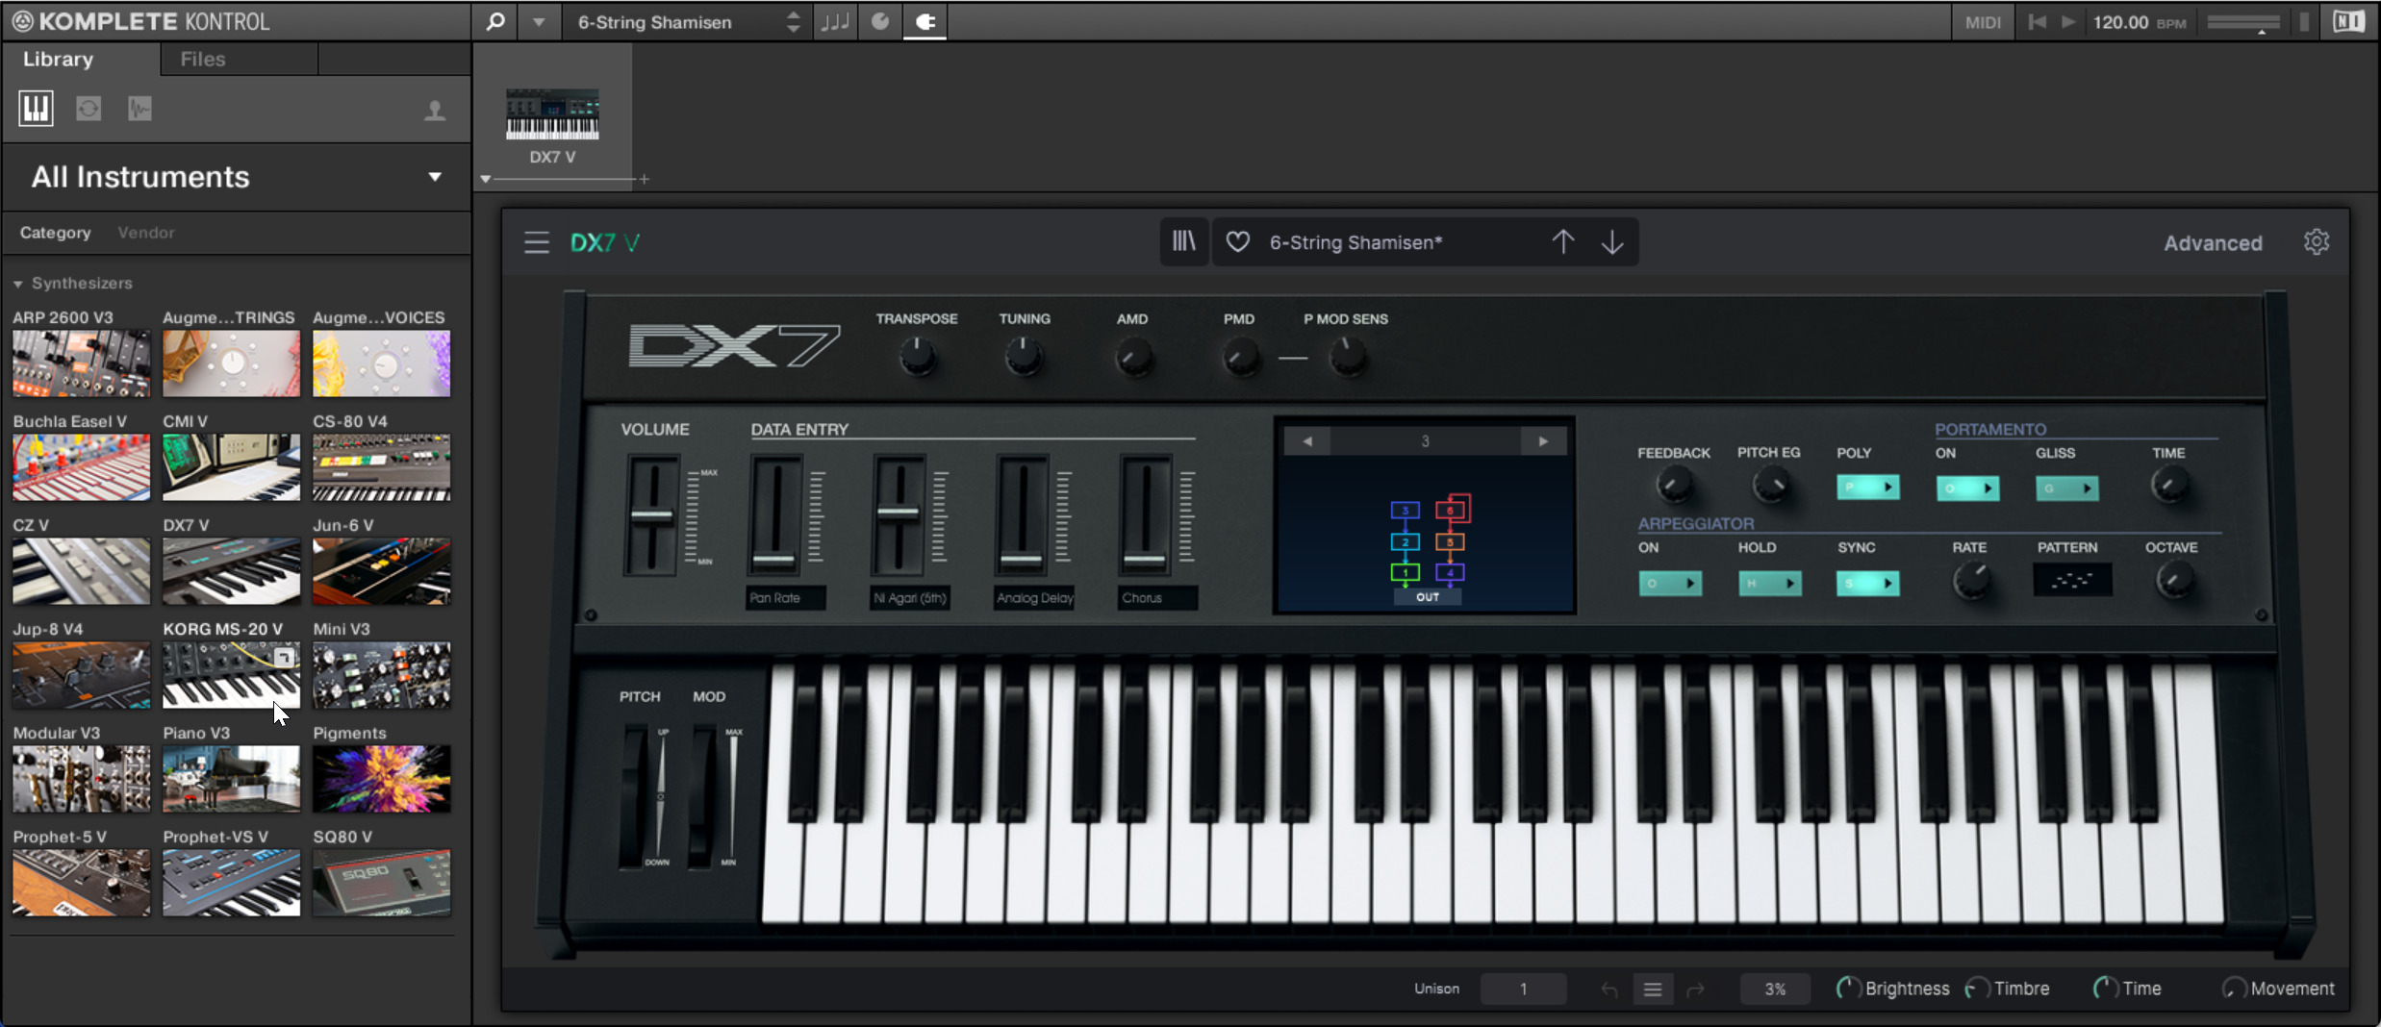Click the TUNING knob
Viewport: 2381px width, 1027px height.
pyautogui.click(x=1024, y=358)
